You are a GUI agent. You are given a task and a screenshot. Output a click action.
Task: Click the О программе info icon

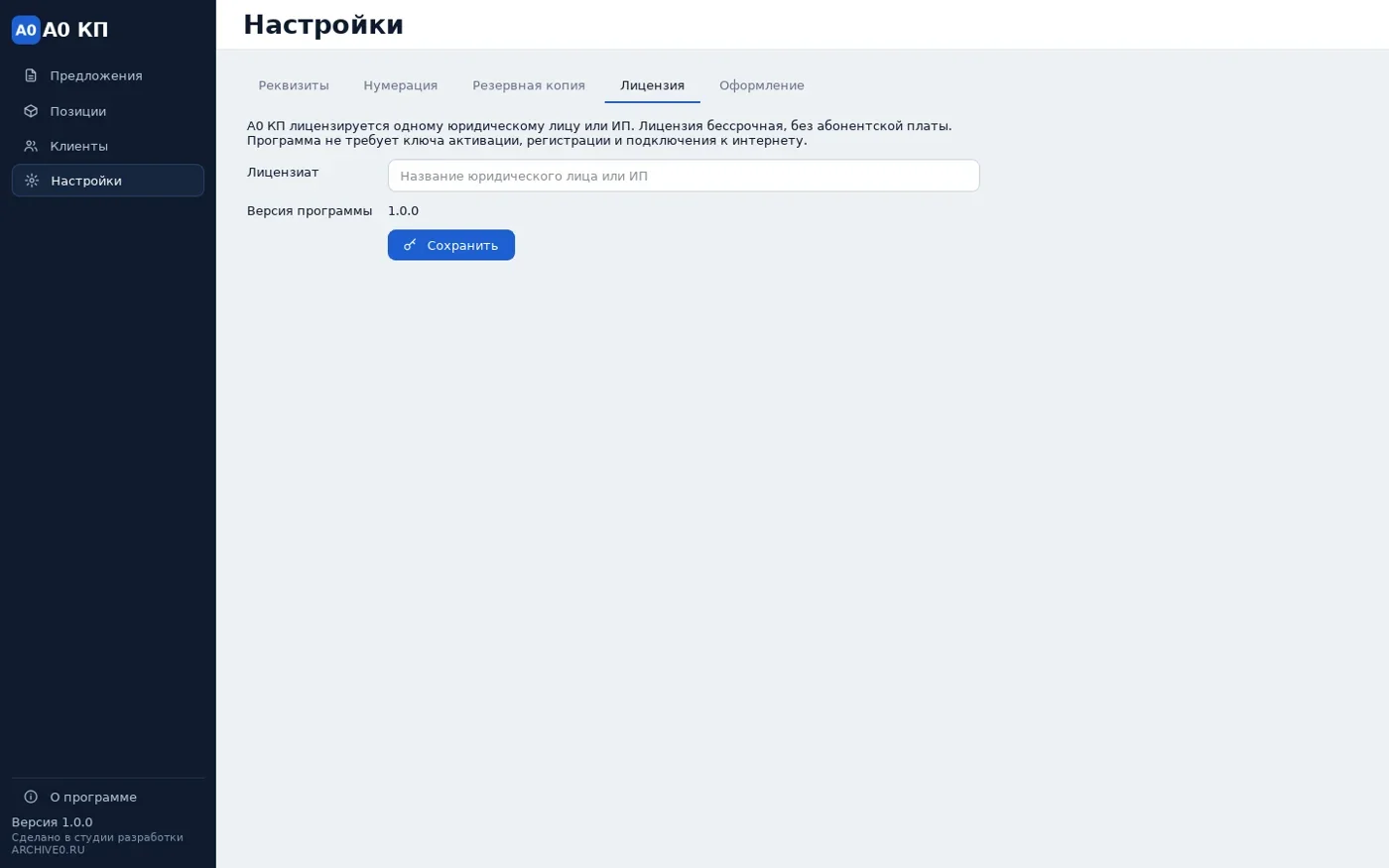click(x=31, y=797)
